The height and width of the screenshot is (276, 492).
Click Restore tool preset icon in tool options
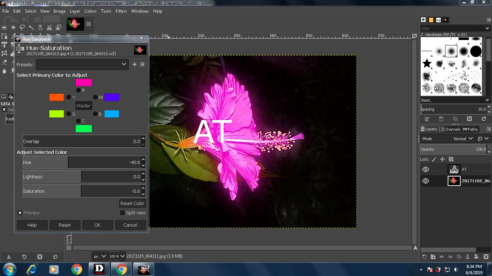pyautogui.click(x=24, y=257)
